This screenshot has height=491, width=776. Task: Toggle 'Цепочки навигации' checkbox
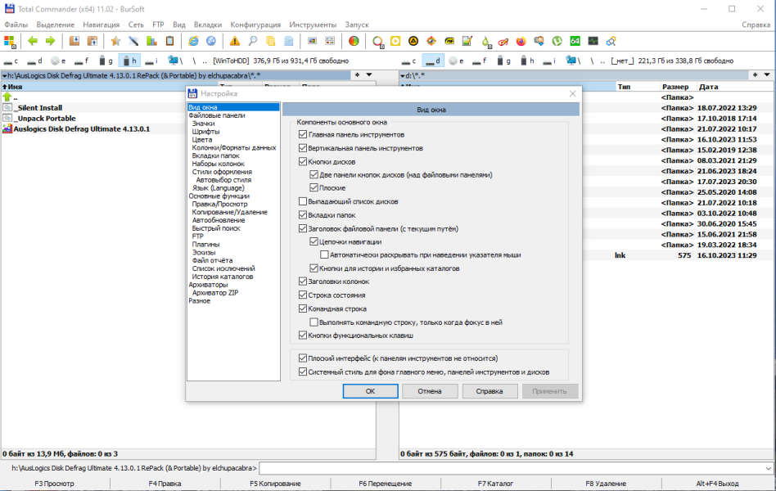[x=314, y=242]
